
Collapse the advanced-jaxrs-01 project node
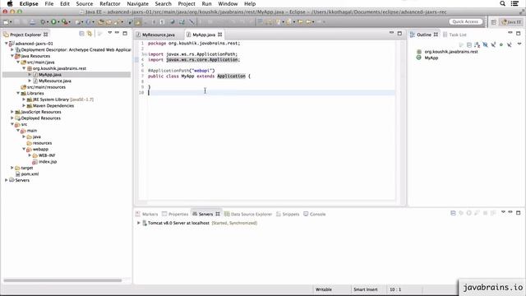pyautogui.click(x=6, y=44)
